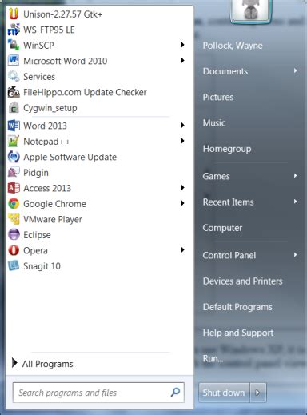Click the magnifier icon in search box

175,392
